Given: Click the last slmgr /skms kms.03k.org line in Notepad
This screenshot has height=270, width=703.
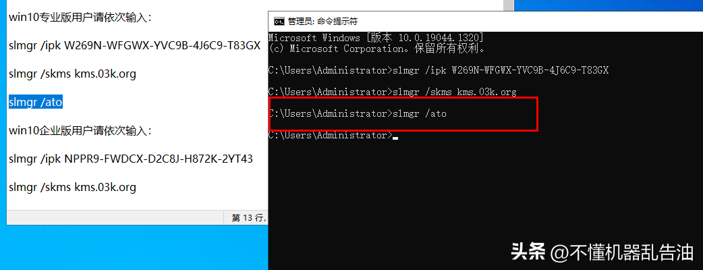Looking at the screenshot, I should point(72,187).
